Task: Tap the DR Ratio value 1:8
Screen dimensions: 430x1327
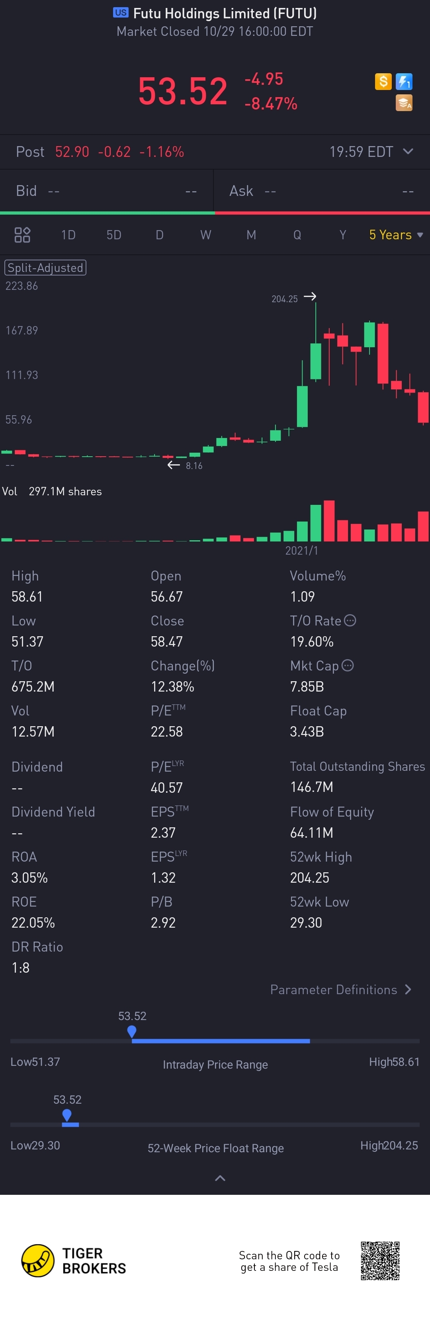Action: 20,967
